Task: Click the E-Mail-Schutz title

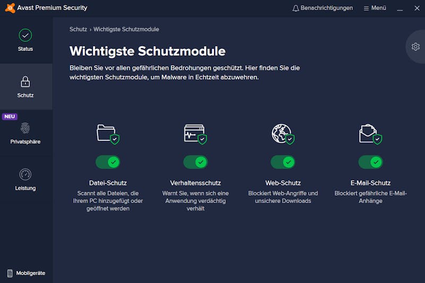Action: coord(370,183)
